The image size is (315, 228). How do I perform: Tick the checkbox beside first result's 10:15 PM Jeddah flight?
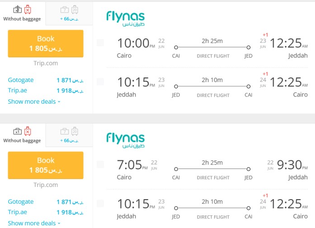tap(100, 82)
